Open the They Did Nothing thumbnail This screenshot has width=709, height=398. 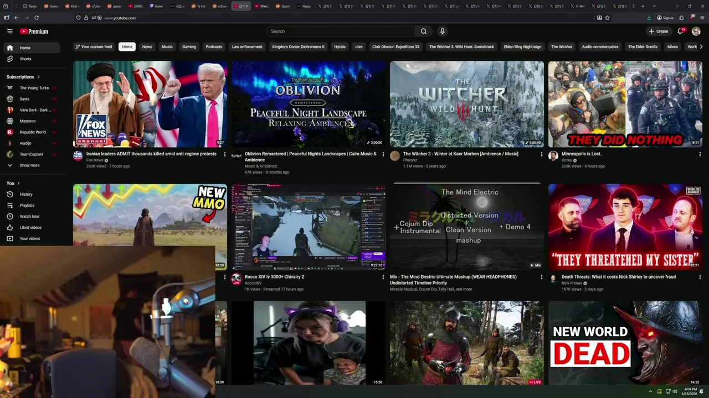(x=625, y=104)
